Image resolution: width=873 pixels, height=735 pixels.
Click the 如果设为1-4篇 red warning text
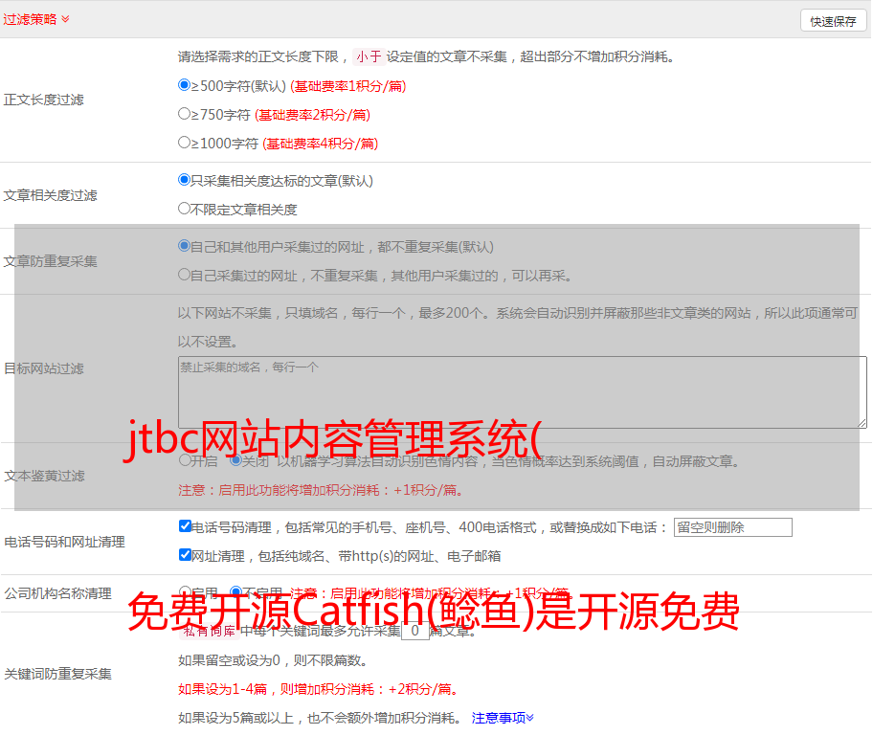click(x=319, y=689)
